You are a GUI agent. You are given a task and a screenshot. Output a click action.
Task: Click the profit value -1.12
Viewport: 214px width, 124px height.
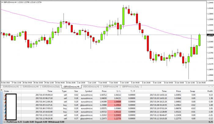(211, 119)
